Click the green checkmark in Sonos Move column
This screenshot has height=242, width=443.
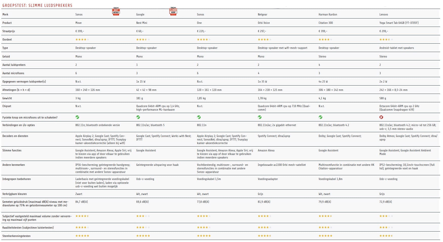click(x=77, y=117)
